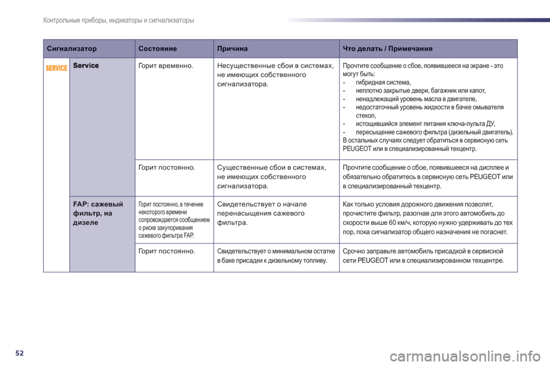Click 'Горит постоянно.' in the Service row

(167, 168)
